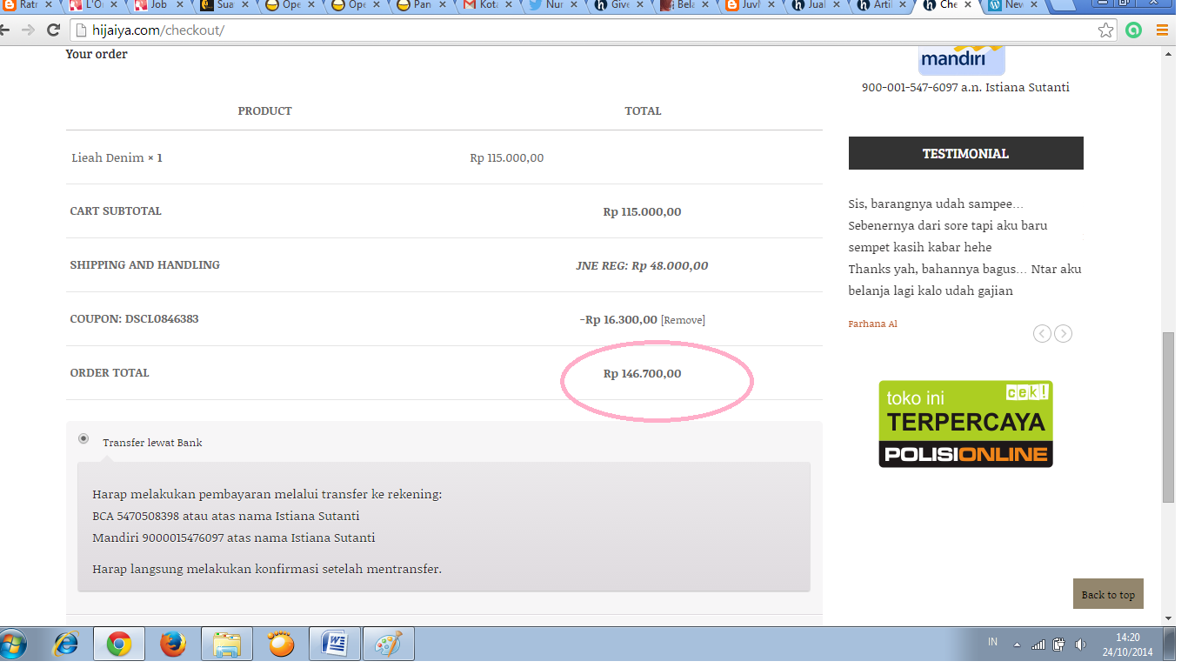This screenshot has height=668, width=1188.
Task: Reload the checkout page
Action: point(53,30)
